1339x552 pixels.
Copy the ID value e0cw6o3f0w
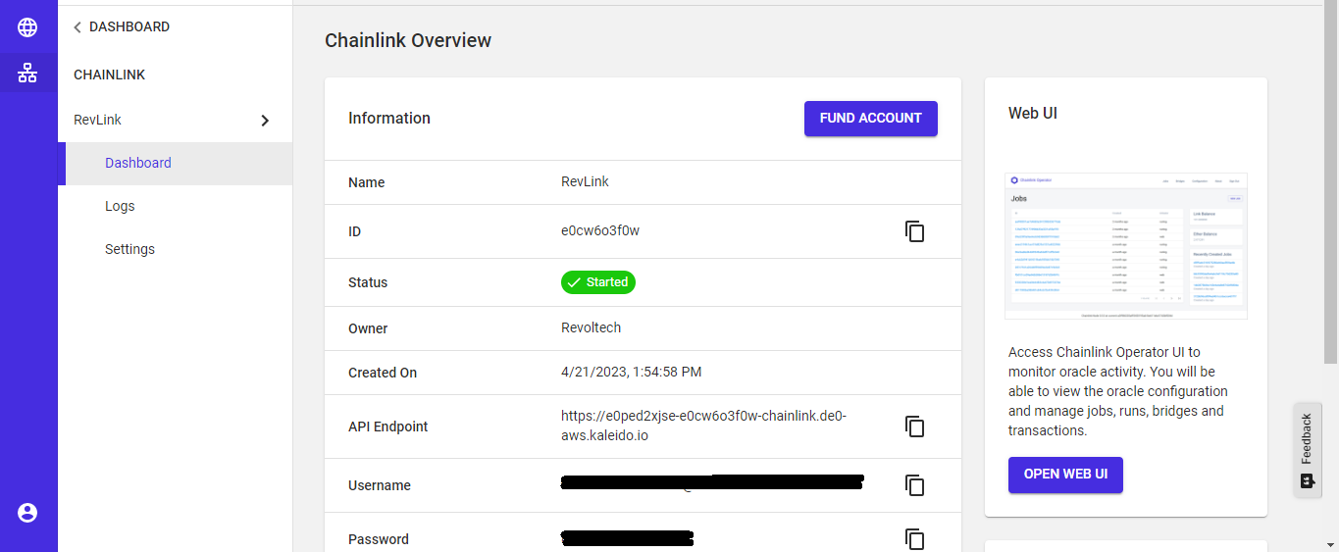click(x=914, y=231)
